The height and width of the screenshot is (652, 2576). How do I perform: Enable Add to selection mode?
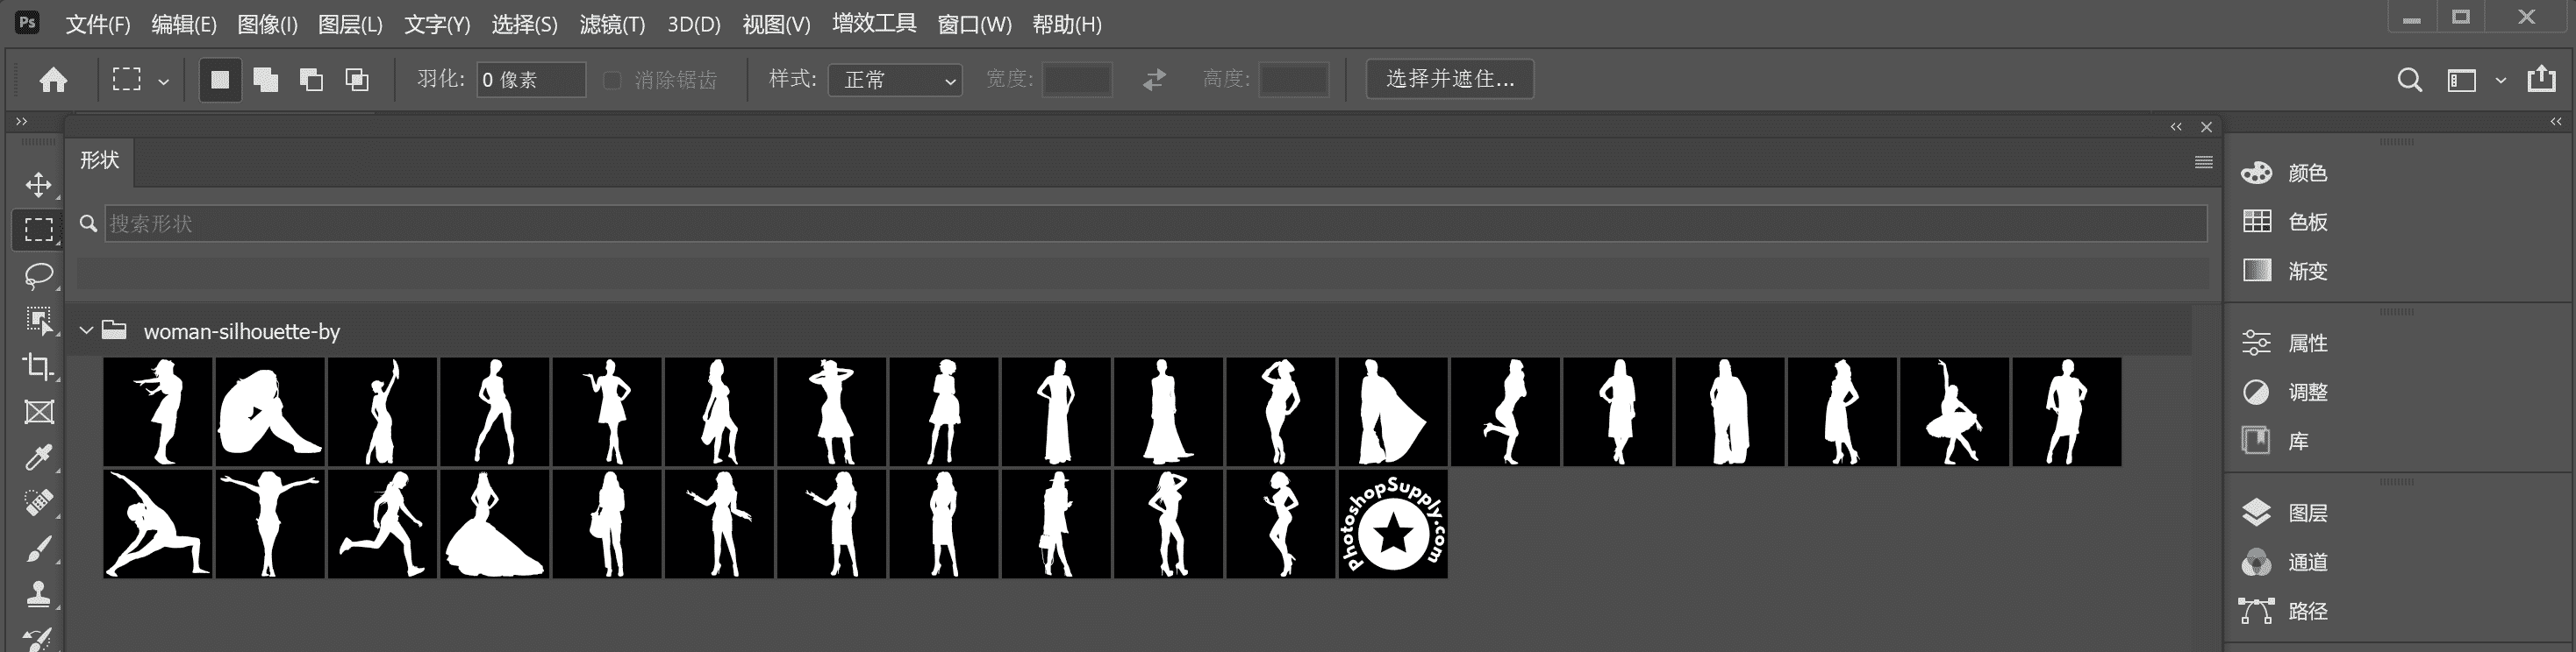click(x=266, y=80)
